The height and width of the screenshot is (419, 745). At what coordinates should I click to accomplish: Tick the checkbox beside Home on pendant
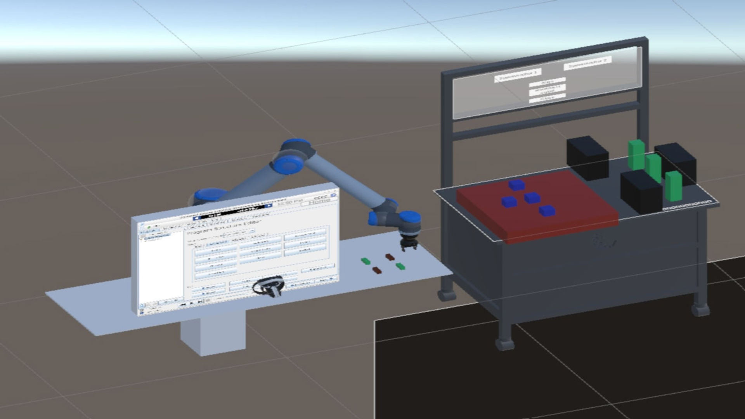[305, 204]
